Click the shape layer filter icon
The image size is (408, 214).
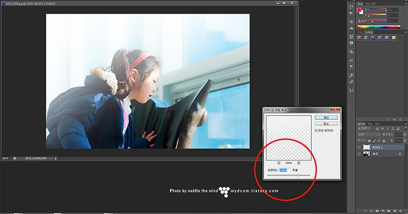click(393, 129)
